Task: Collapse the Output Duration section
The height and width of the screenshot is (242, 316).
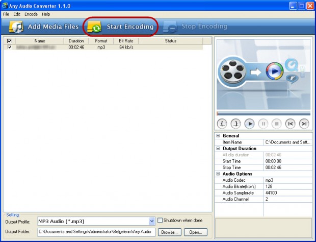Action: pos(218,149)
